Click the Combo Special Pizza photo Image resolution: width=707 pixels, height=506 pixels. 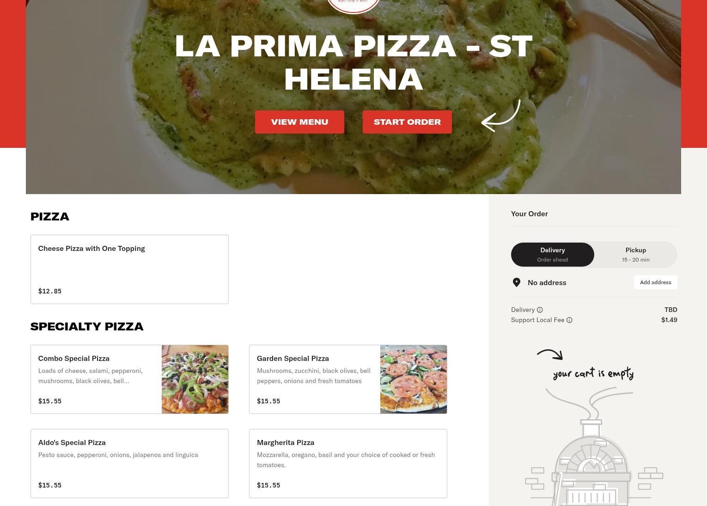[x=195, y=379]
